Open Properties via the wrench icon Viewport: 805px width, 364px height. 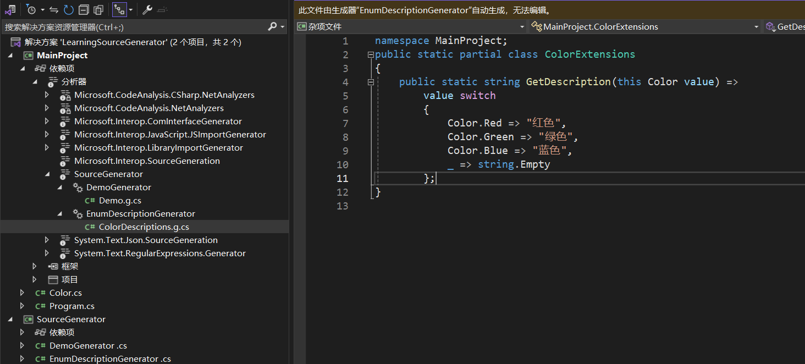click(147, 9)
